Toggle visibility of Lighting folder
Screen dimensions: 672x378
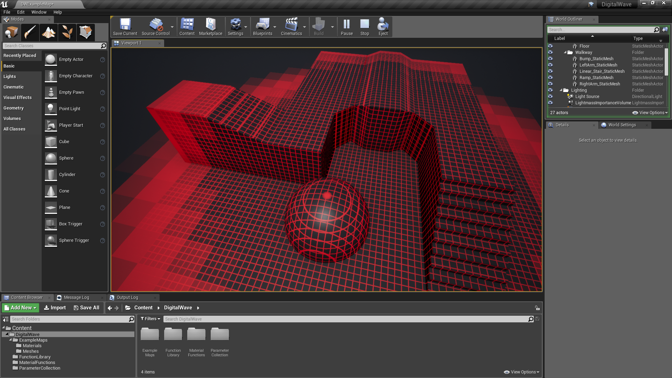click(x=550, y=90)
